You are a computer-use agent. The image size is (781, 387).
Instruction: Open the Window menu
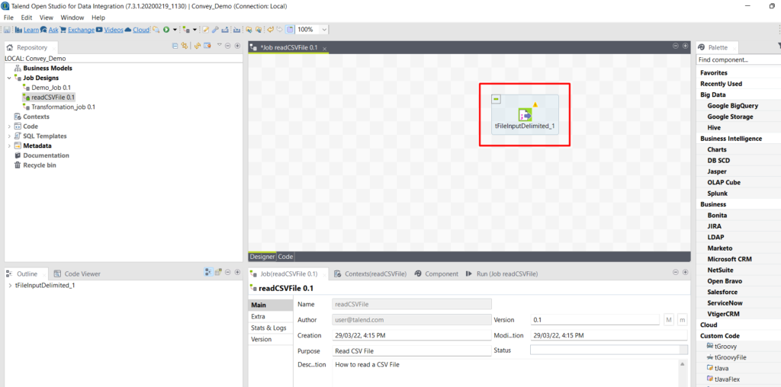point(72,18)
